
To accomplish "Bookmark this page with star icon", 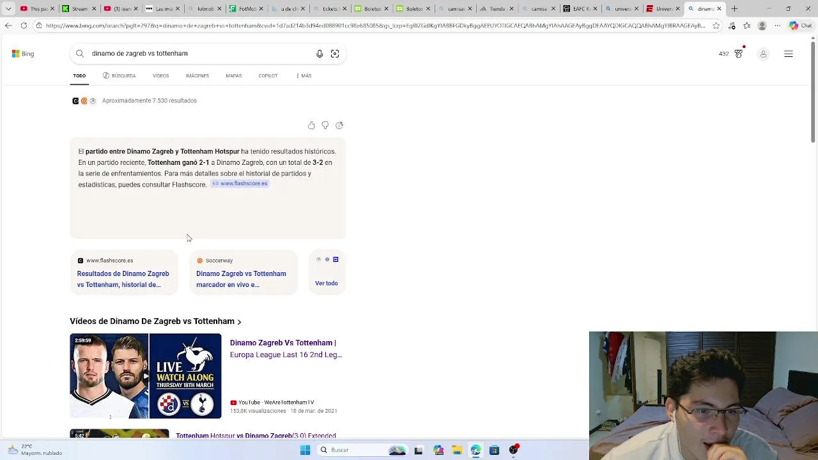I will (x=716, y=26).
